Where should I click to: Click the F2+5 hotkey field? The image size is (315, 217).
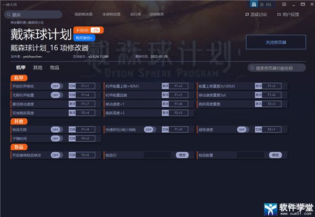[178, 113]
